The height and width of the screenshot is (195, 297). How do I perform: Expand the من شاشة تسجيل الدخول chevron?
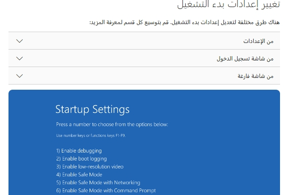click(19, 58)
